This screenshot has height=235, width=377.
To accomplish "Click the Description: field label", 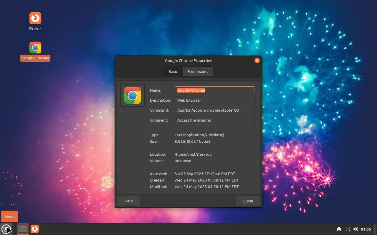I will [161, 100].
